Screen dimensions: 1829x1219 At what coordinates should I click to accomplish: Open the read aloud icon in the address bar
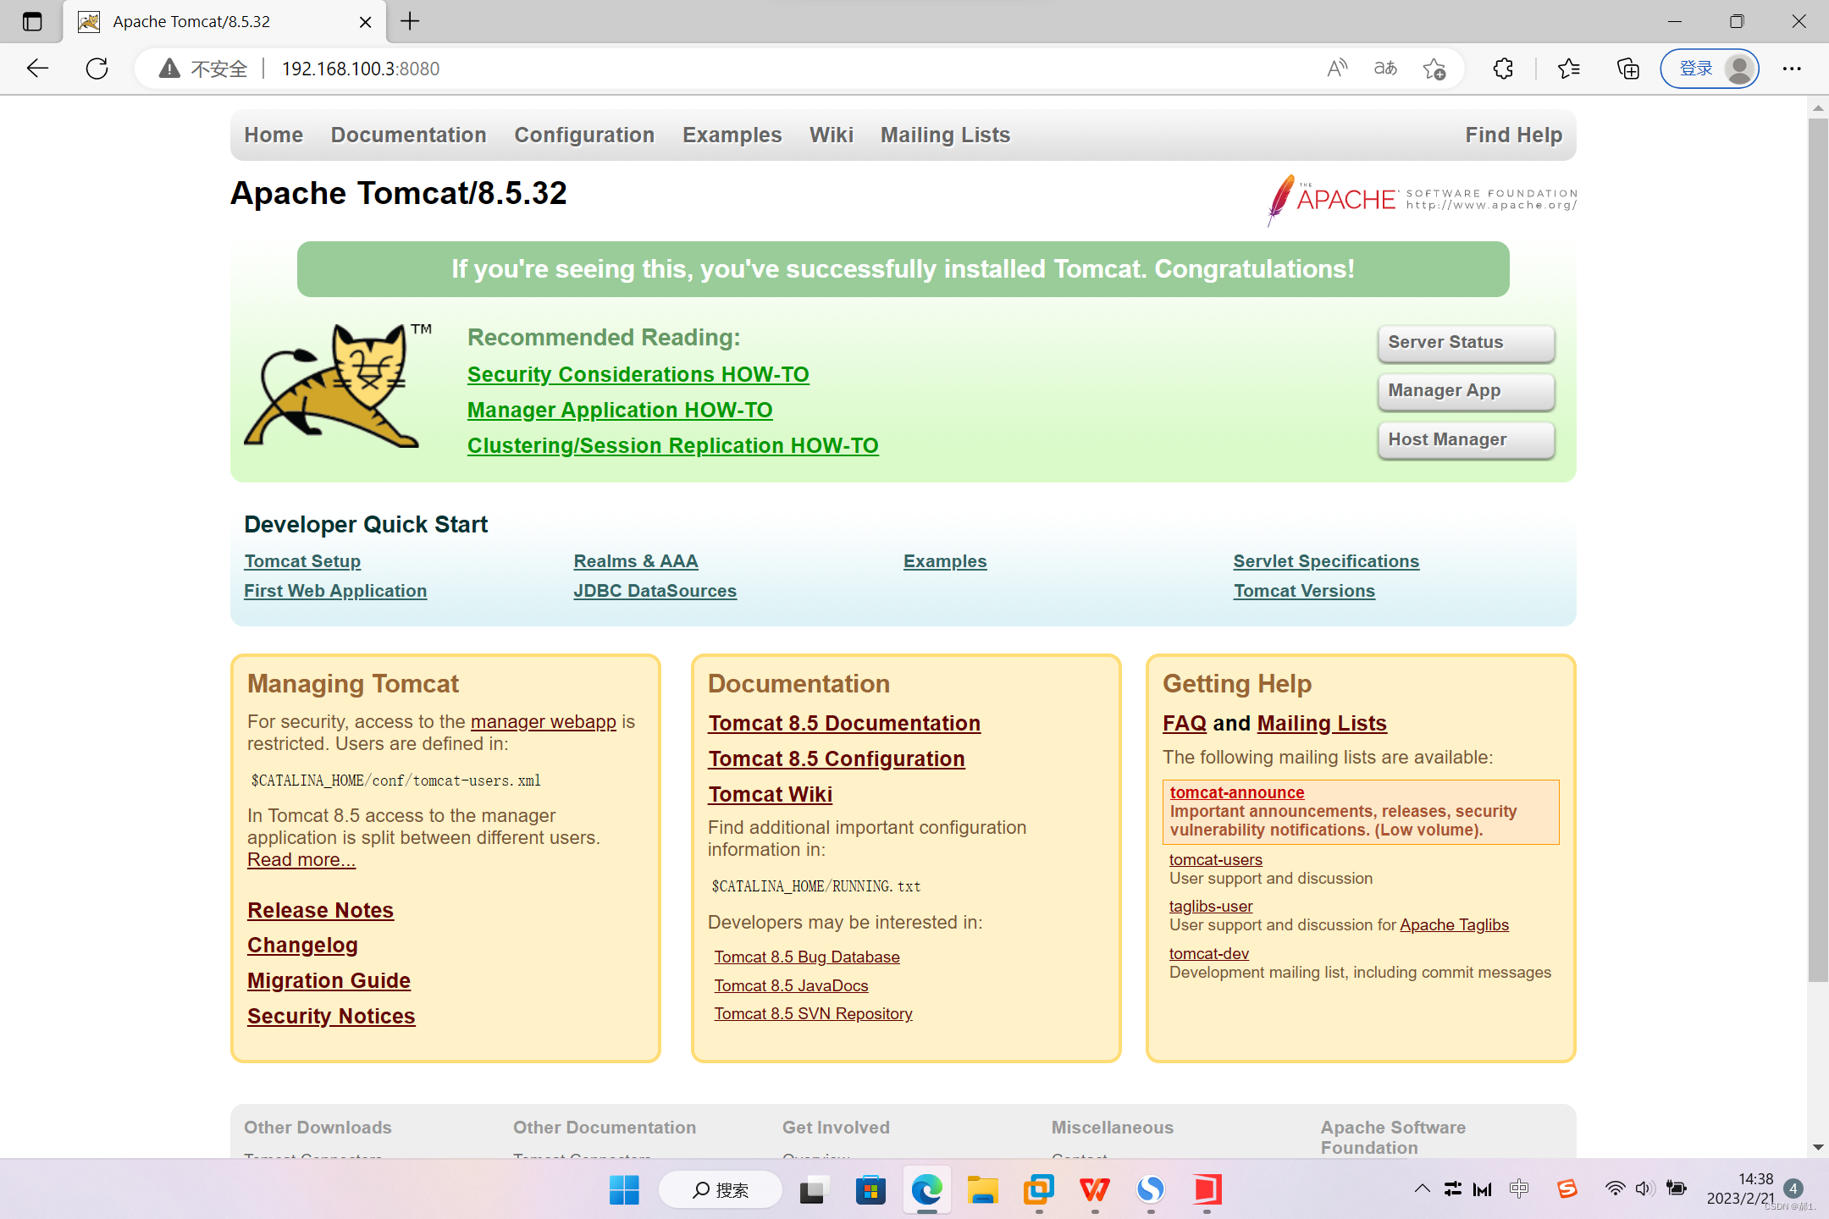pyautogui.click(x=1337, y=69)
